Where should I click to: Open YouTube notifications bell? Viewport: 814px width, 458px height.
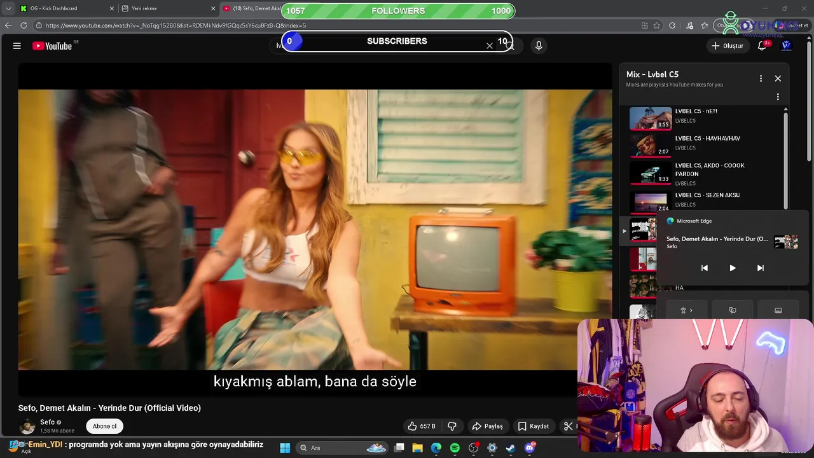pos(762,46)
